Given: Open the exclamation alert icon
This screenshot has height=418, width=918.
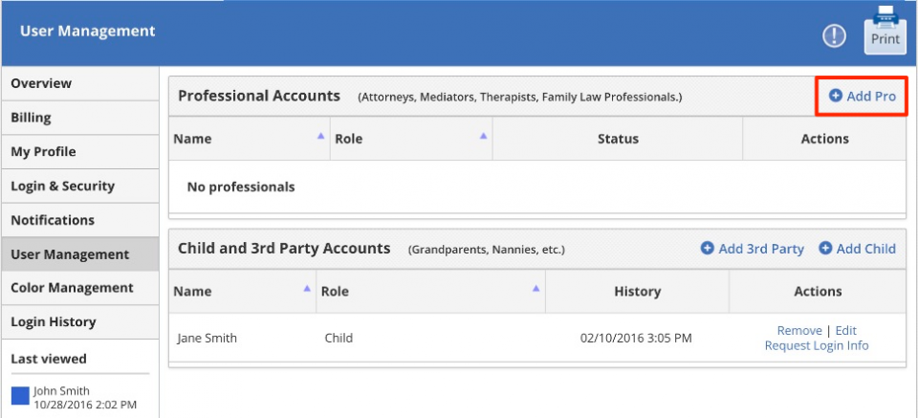Looking at the screenshot, I should 834,37.
